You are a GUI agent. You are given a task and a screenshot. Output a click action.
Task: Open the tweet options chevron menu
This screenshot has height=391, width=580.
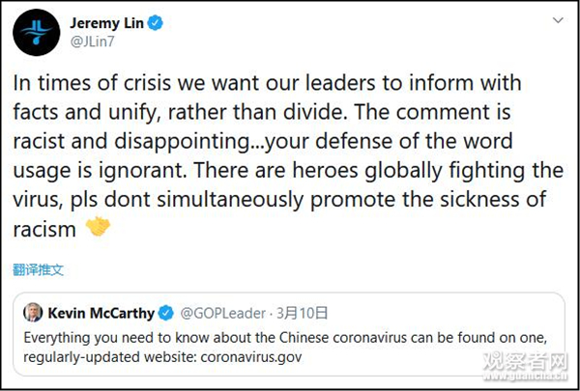coord(559,20)
